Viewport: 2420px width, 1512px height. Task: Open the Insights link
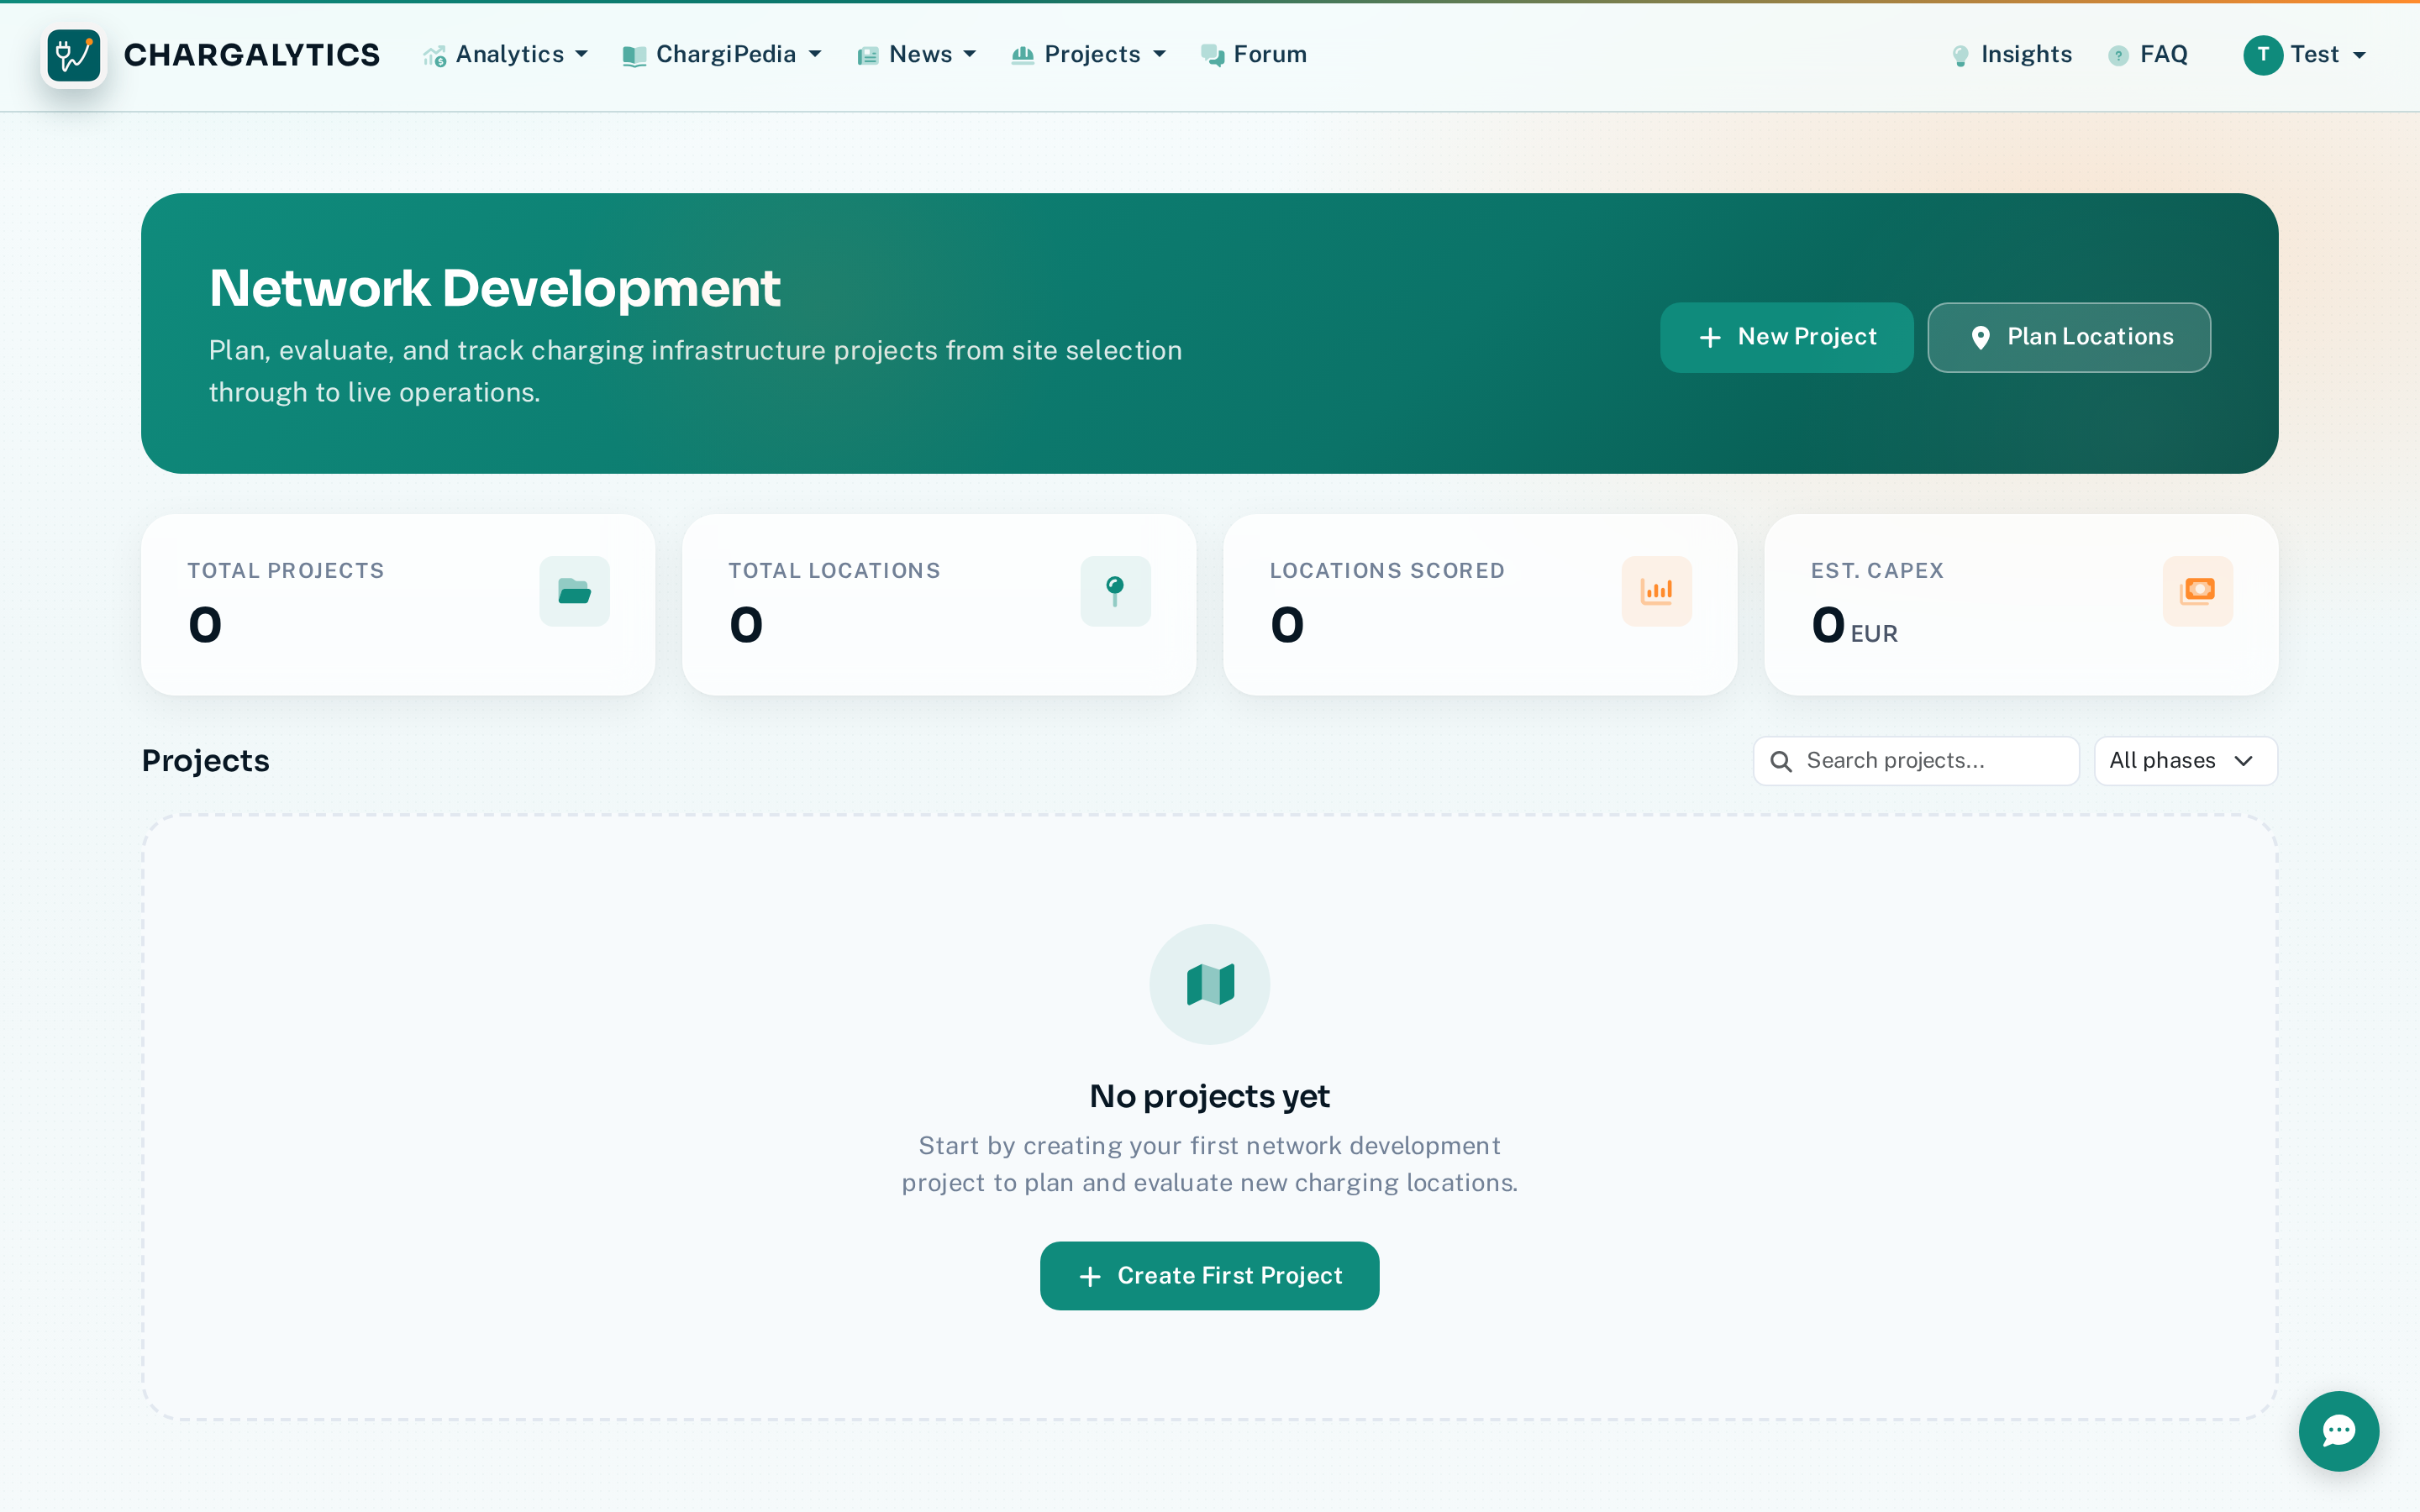tap(2012, 55)
